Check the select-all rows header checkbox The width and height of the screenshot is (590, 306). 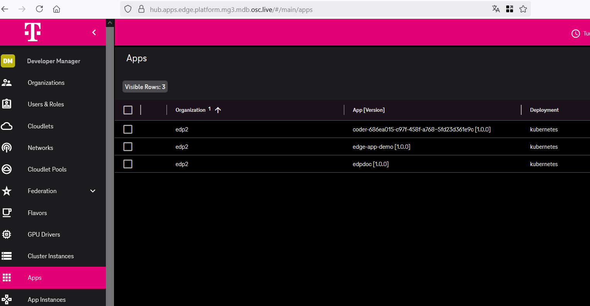[128, 110]
